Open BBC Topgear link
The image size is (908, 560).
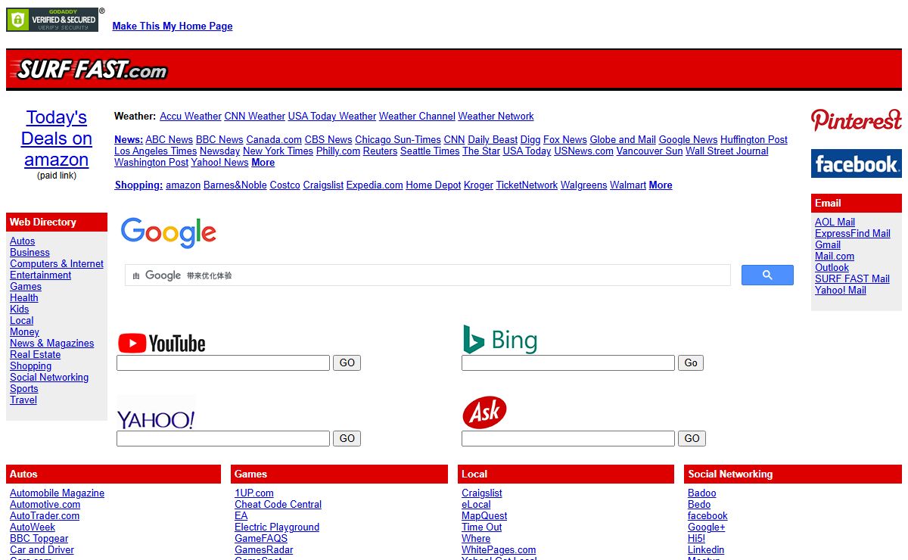coord(39,539)
